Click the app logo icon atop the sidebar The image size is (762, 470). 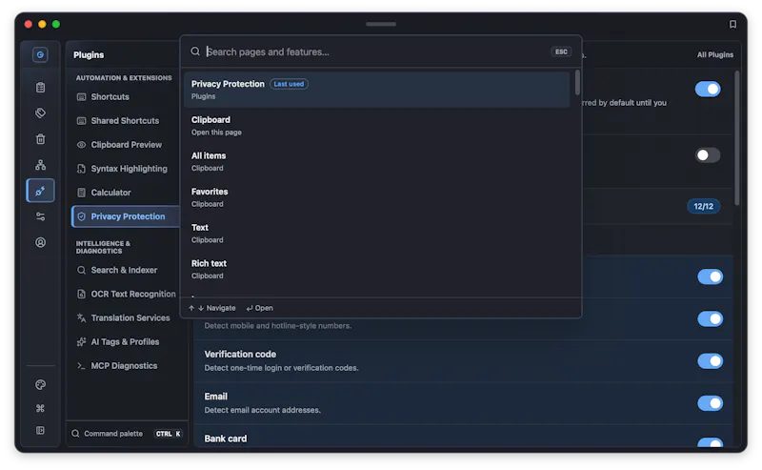tap(40, 54)
